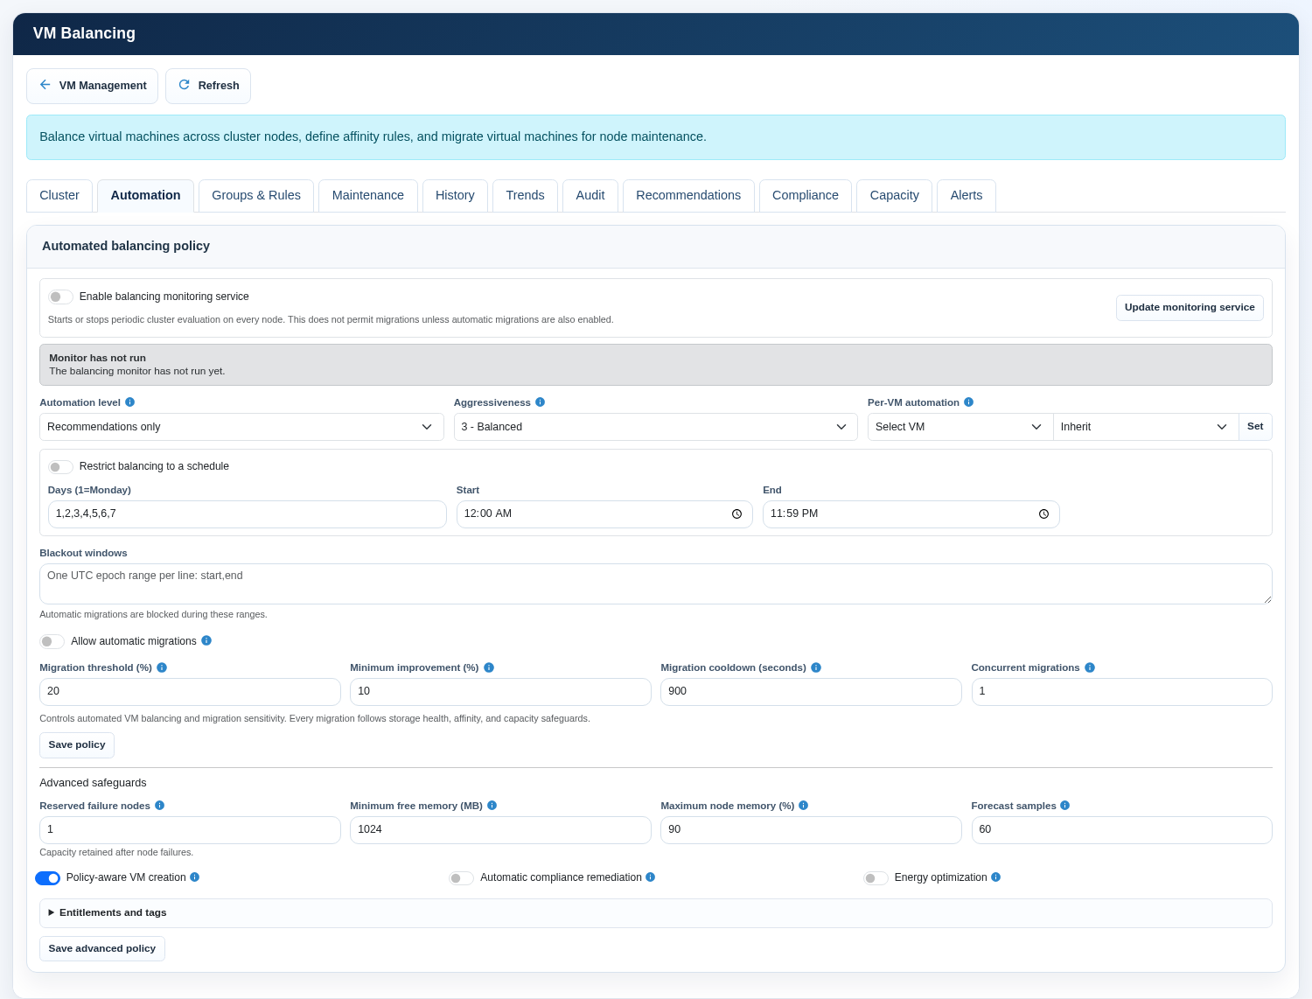The height and width of the screenshot is (999, 1312).
Task: Select the Automation tab
Action: (x=146, y=195)
